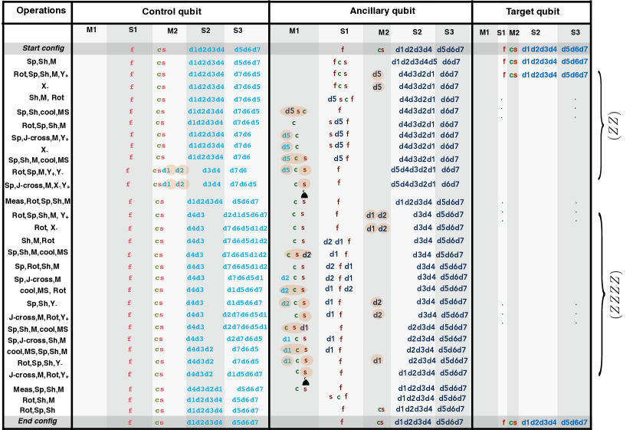Click the "Sp,Sh,cool,MS" operation label
The height and width of the screenshot is (430, 633).
[x=43, y=112]
